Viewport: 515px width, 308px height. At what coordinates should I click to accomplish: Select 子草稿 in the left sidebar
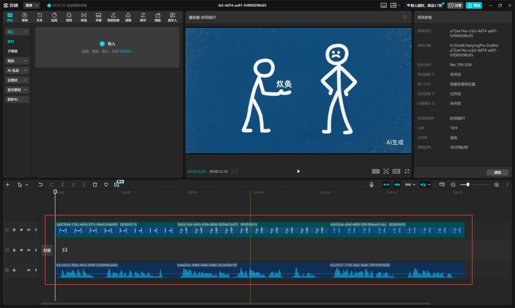(x=12, y=51)
